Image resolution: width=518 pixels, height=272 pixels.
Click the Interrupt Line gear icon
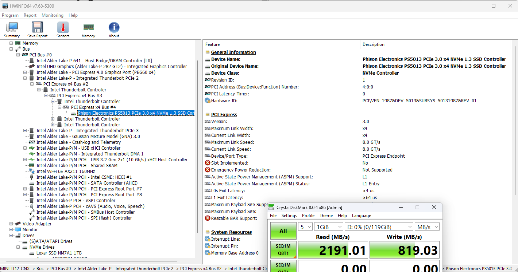tap(208, 239)
